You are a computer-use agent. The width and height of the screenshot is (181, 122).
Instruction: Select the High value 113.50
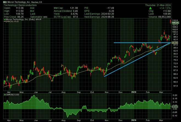[20, 11]
